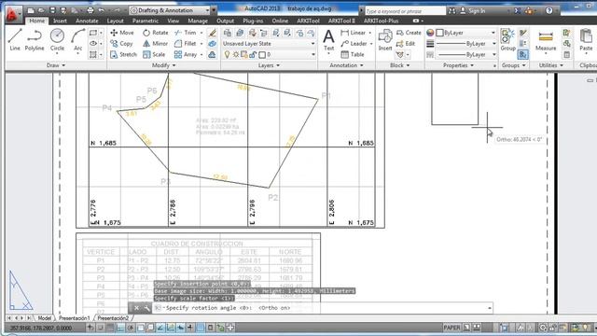Open the Annotate ribbon tab
The image size is (597, 336).
coord(87,21)
